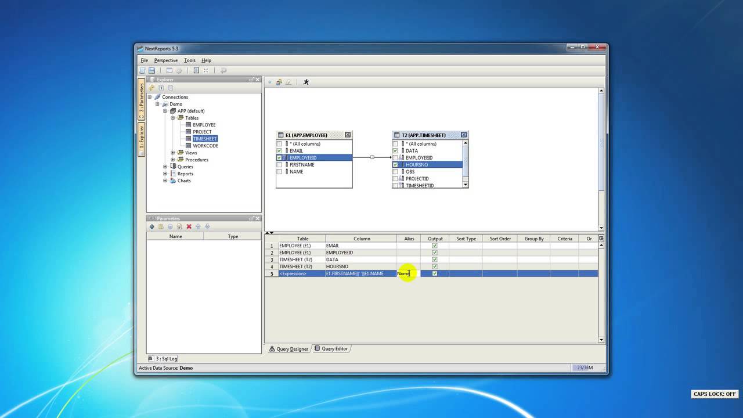743x418 pixels.
Task: Click the new query icon in main toolbar
Action: click(142, 70)
